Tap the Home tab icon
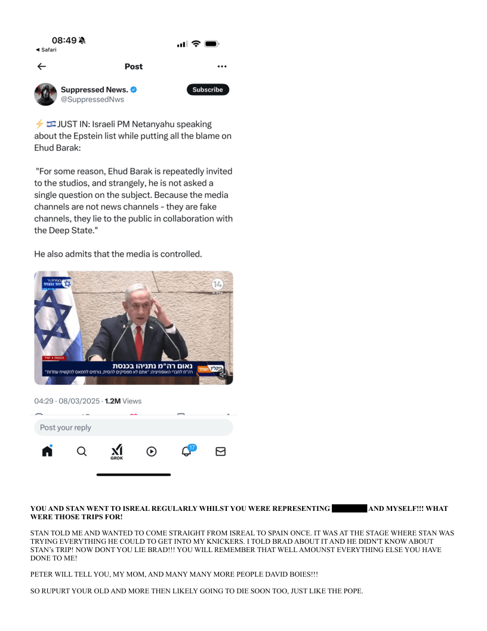 point(47,451)
